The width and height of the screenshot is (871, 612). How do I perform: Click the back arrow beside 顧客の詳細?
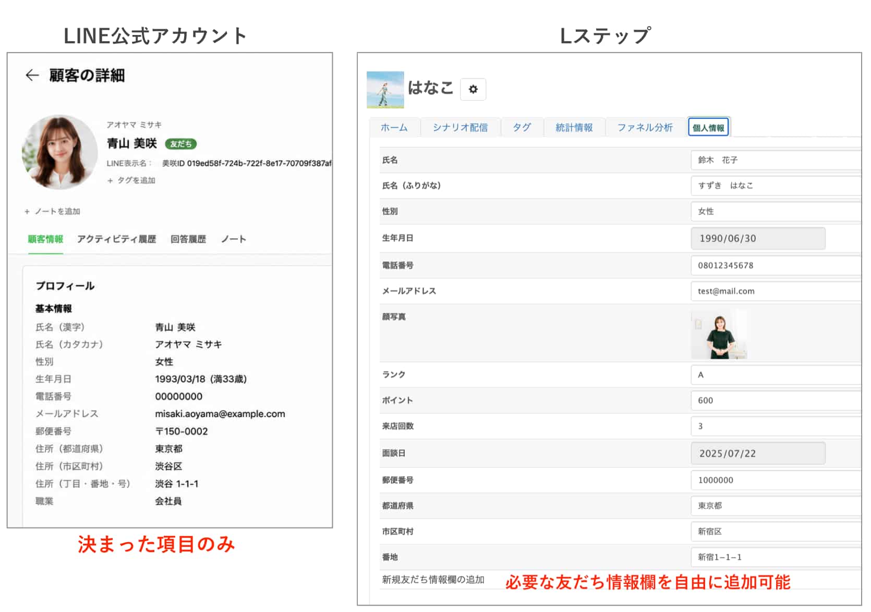click(32, 75)
